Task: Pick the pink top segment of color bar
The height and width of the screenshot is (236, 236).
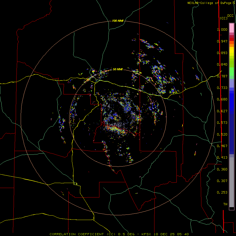Action: click(232, 28)
